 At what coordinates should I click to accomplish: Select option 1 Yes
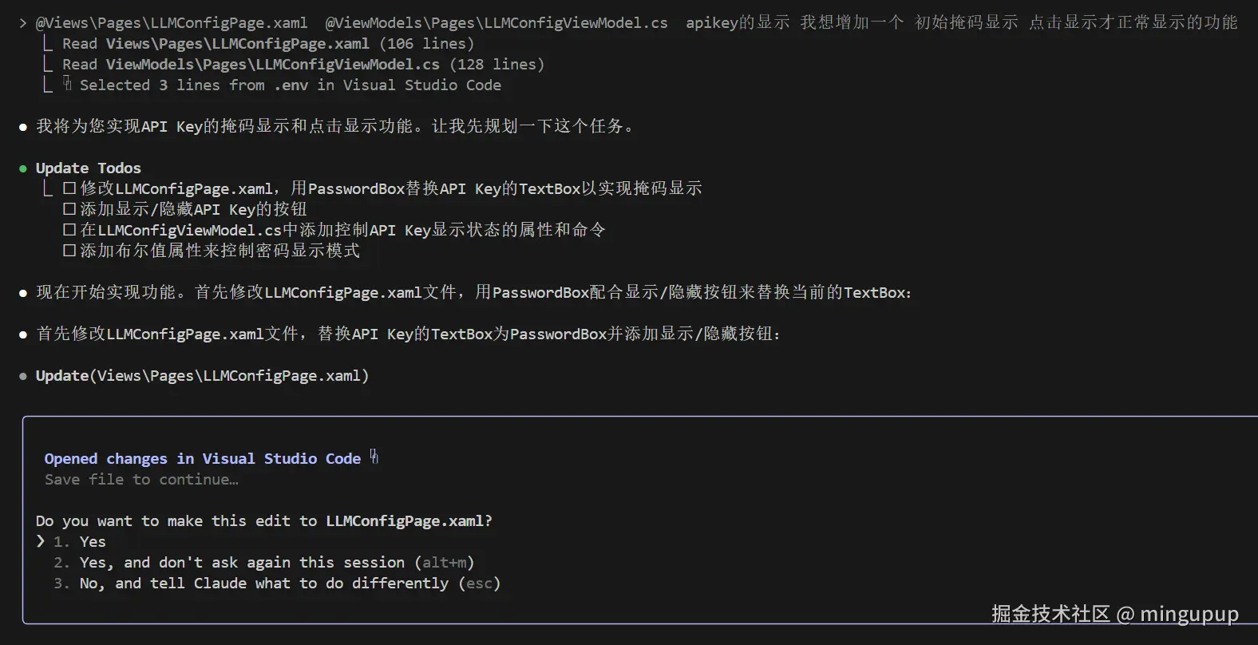79,541
